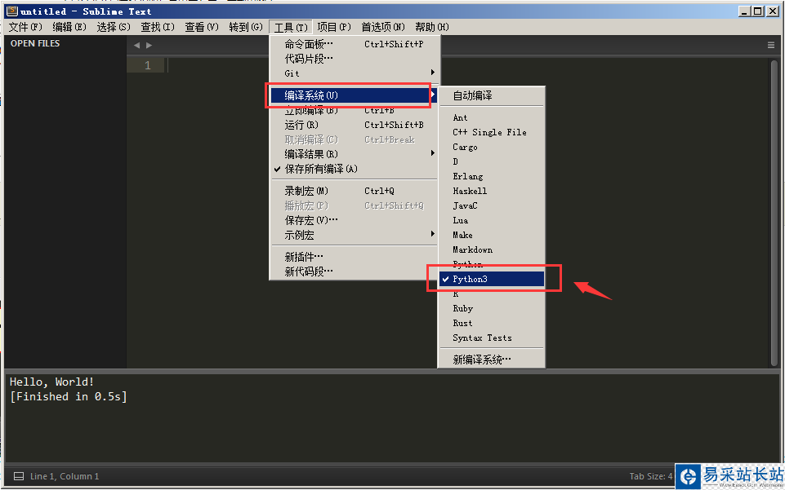Open the tab bar hamburger menu
The image size is (785, 490).
(x=771, y=45)
